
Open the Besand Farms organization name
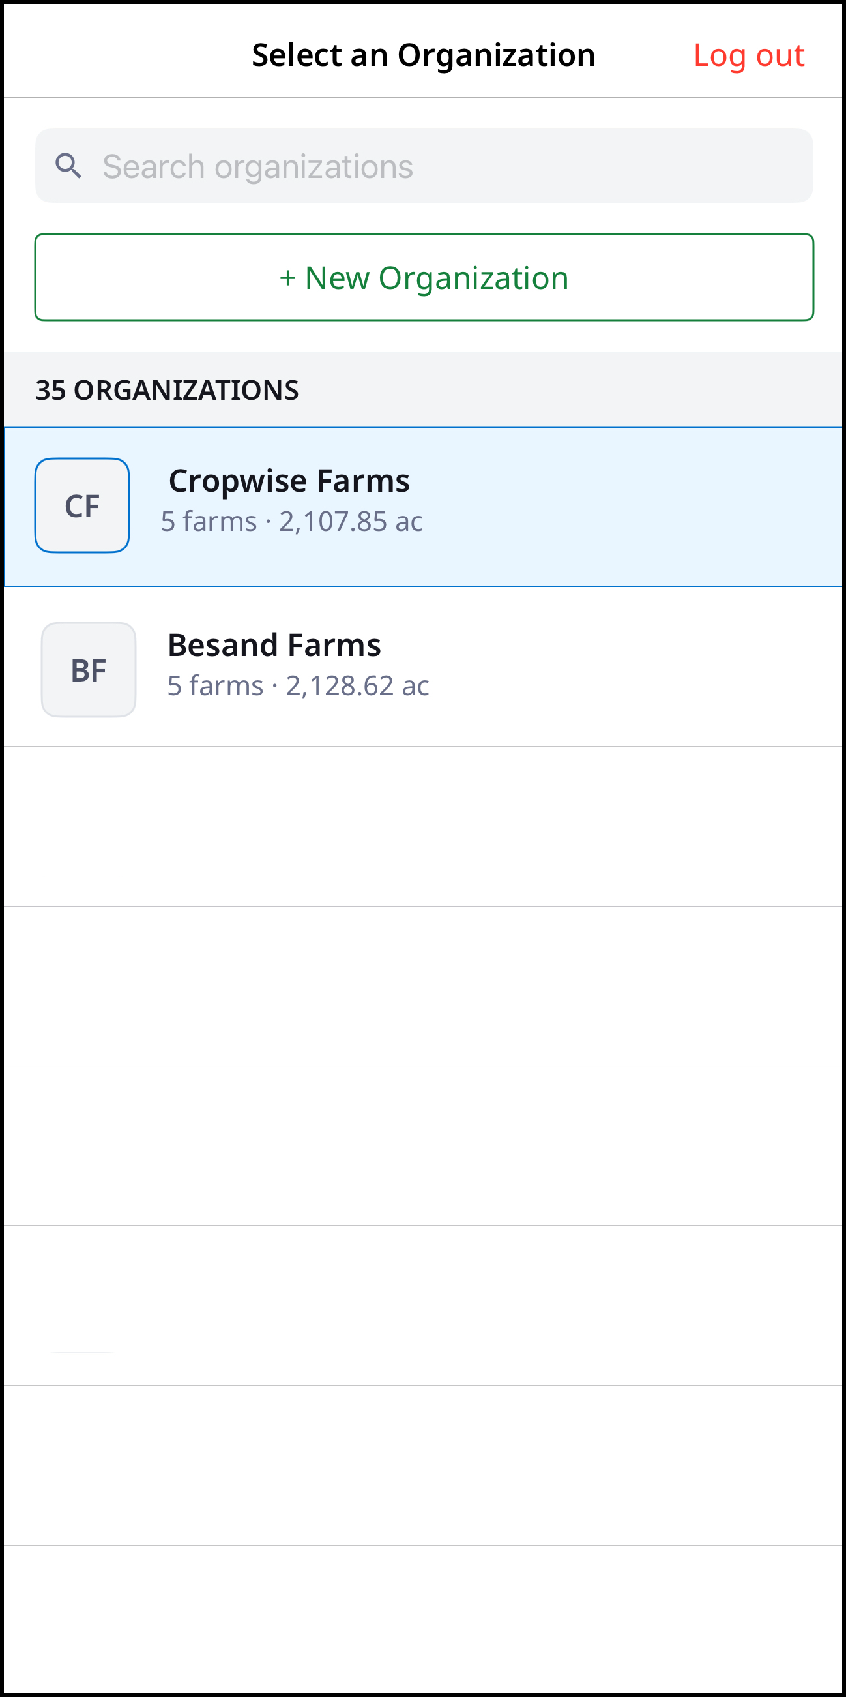click(274, 645)
